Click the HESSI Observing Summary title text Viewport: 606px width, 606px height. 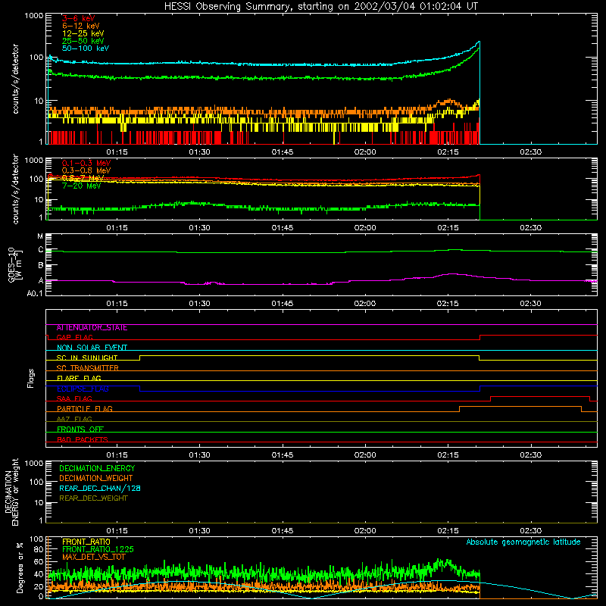(x=320, y=6)
